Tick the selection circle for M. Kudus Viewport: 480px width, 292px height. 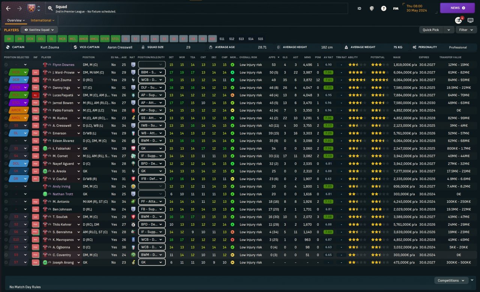6,118
